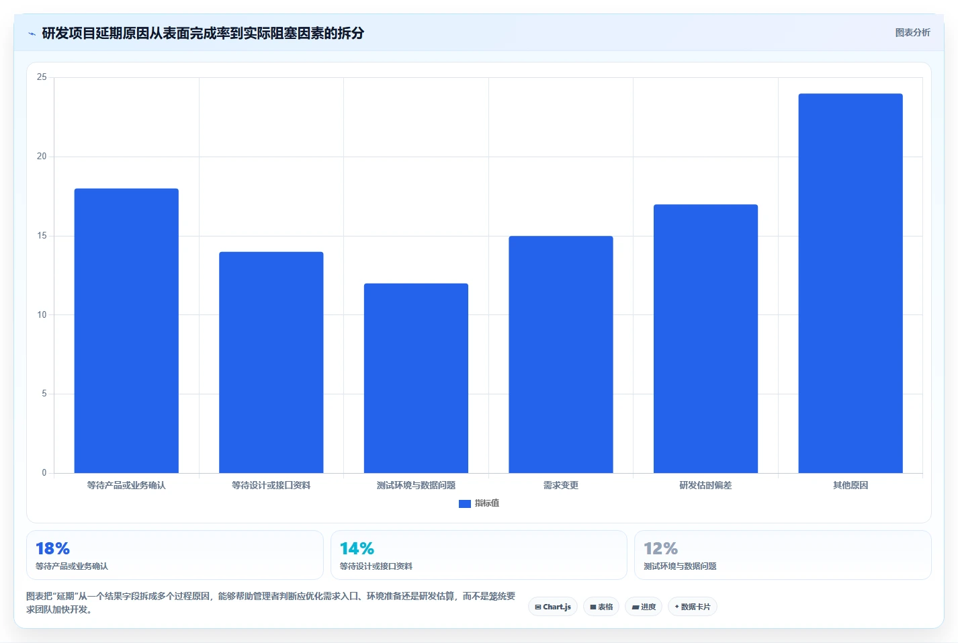Click the chart title 研发项目延期原因 heading
This screenshot has height=643, width=958.
click(203, 33)
